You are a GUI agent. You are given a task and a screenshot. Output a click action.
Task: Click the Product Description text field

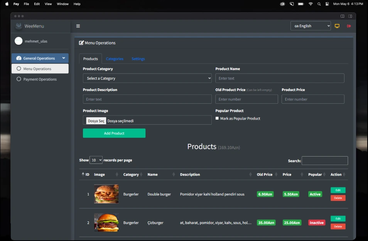tap(147, 99)
